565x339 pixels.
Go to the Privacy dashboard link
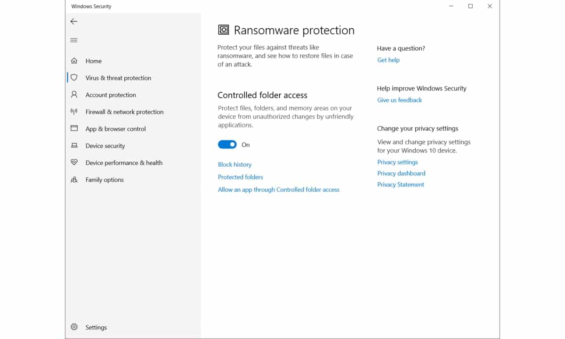(x=401, y=173)
